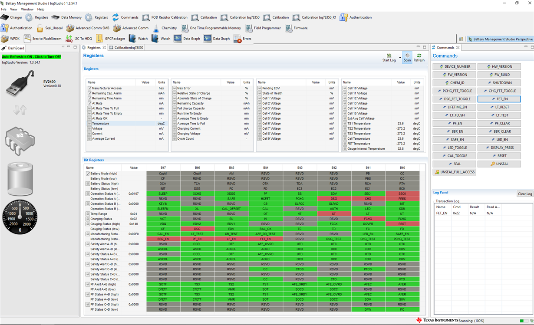534x325 pixels.
Task: Click the red FET_EN bit cell
Action: coord(265,239)
